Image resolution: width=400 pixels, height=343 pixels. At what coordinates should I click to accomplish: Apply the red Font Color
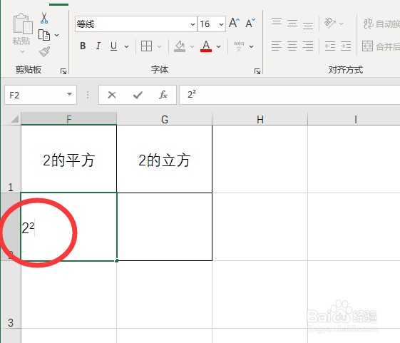[x=206, y=46]
